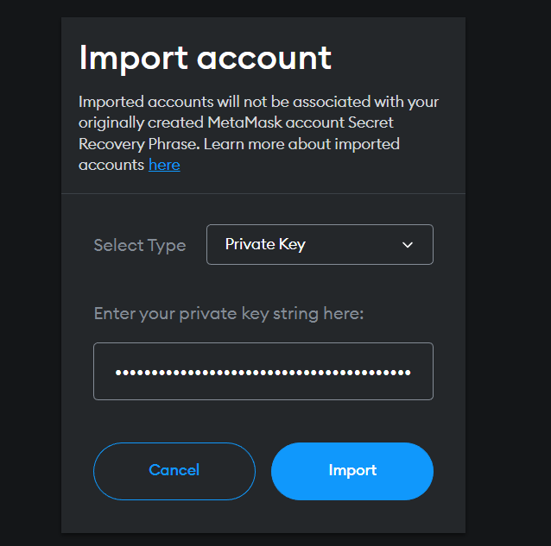Open the 'here' imported accounts link
This screenshot has height=546, width=551.
[x=164, y=165]
